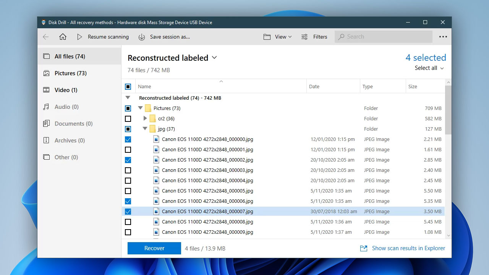489x275 pixels.
Task: Open the Select all dropdown
Action: click(x=429, y=68)
